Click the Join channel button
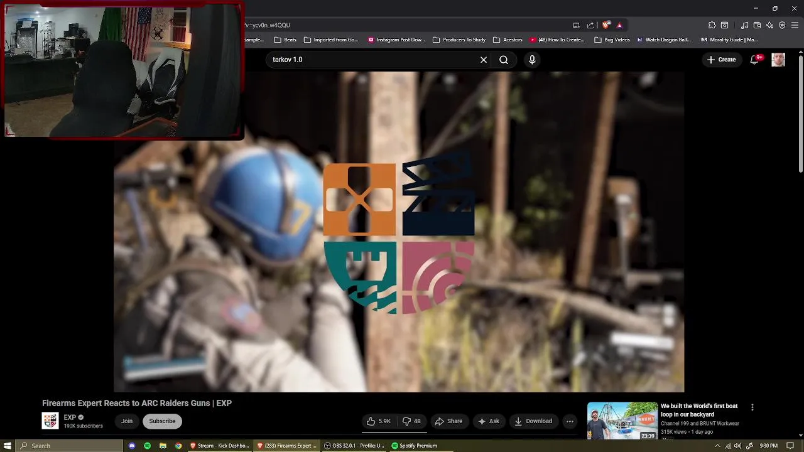The width and height of the screenshot is (804, 452). click(127, 421)
